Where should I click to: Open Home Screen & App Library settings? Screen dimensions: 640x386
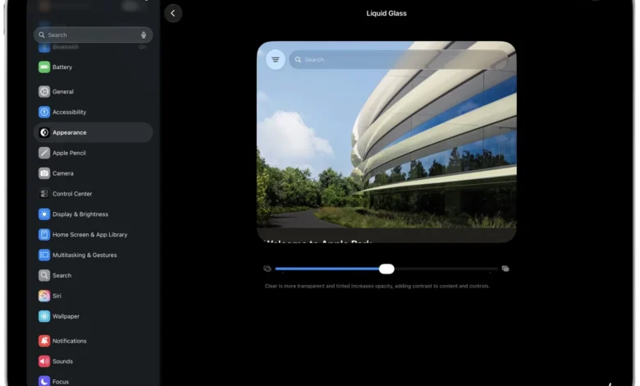(93, 234)
